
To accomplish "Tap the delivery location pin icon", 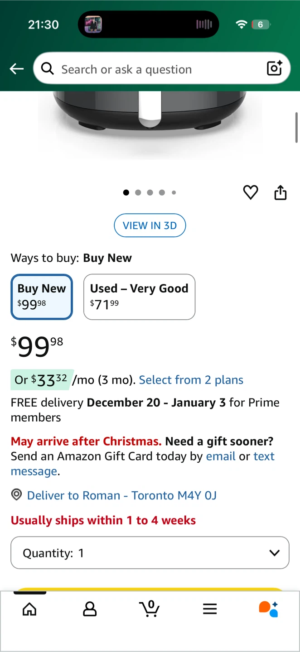I will point(17,495).
